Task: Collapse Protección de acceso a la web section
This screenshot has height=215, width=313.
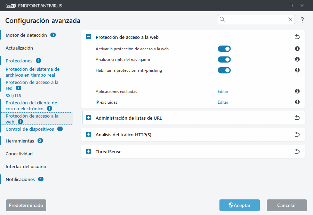Action: [89, 37]
